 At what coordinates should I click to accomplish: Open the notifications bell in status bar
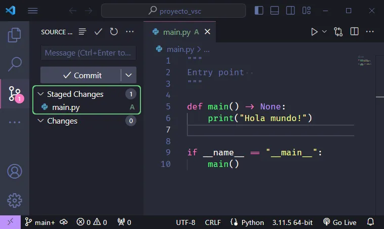tap(370, 222)
